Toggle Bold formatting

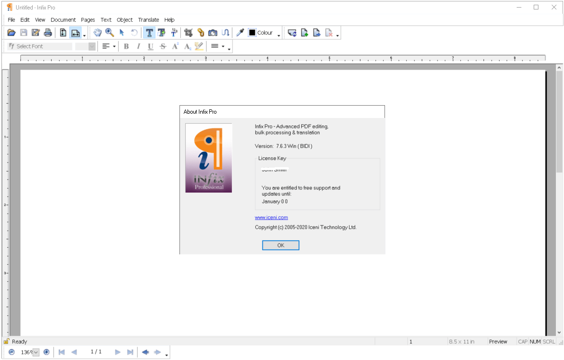tap(126, 46)
